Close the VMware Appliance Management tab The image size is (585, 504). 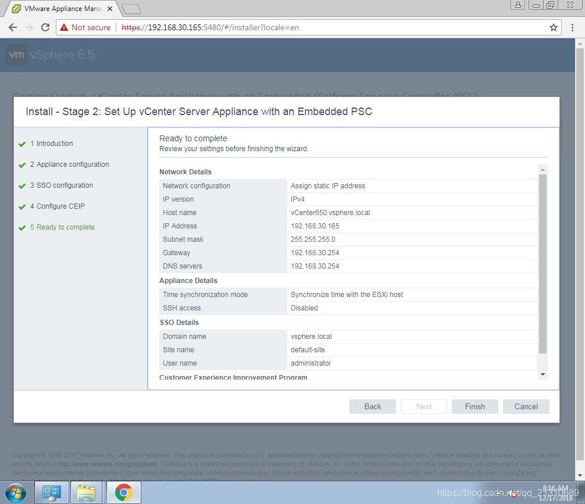click(x=110, y=9)
